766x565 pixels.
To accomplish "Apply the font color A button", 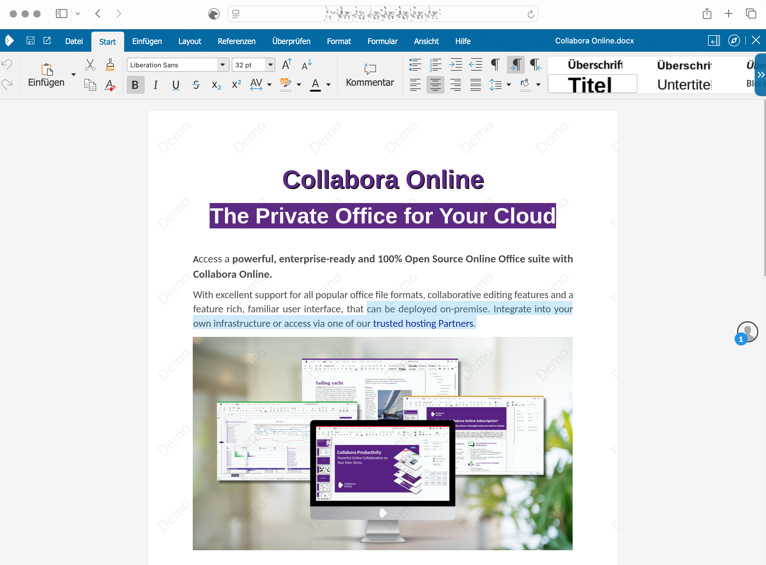I will (x=315, y=84).
